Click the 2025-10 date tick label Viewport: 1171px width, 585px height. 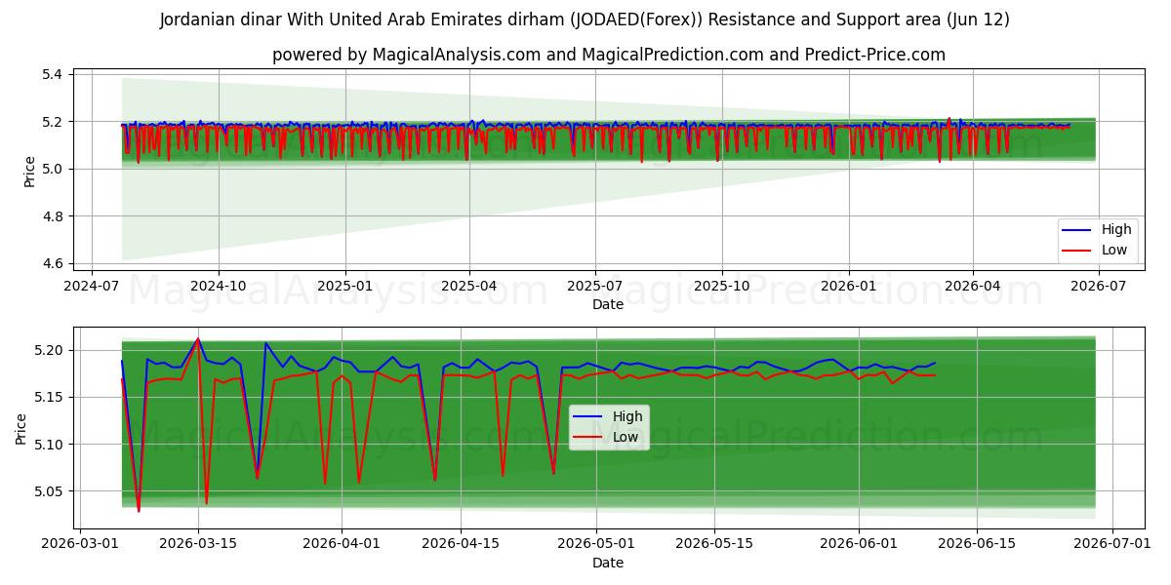[722, 287]
